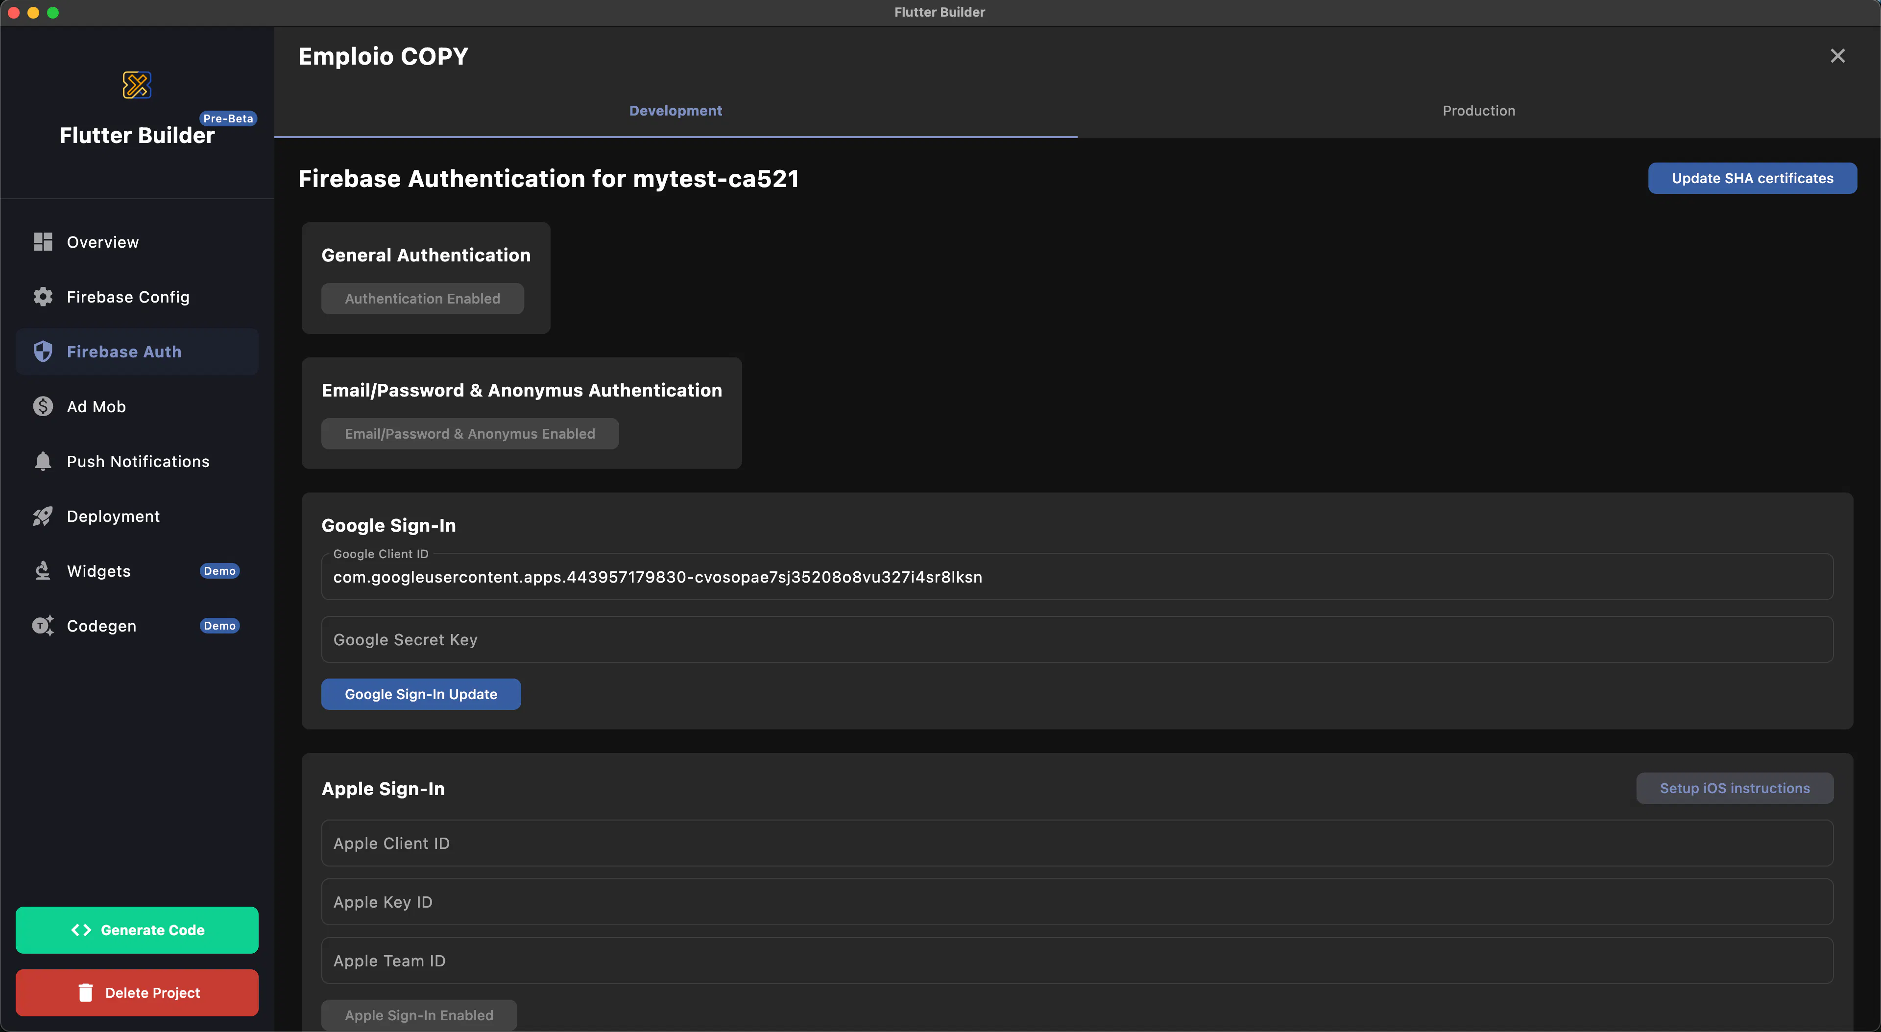
Task: Focus the Google Secret Key field
Action: click(1077, 639)
